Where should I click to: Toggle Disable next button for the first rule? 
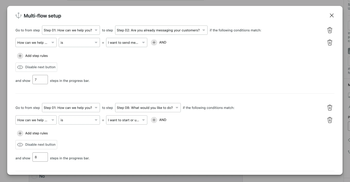click(x=36, y=67)
